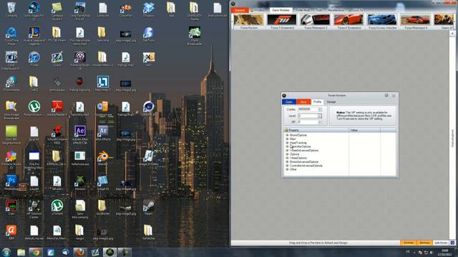
Task: Open the XSplit Broadcaster desktop icon
Action: (195, 36)
